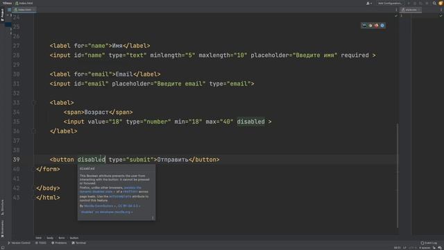
Task: Click the line separator LF indicator
Action: [x=405, y=248]
